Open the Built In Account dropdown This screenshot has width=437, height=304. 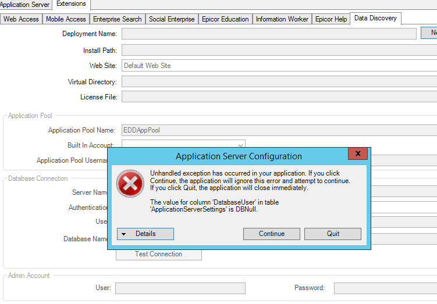click(183, 144)
